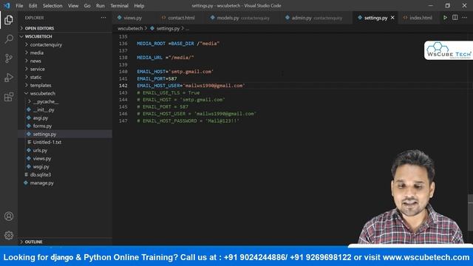Open views.py in the file tree
Viewport: 473px width, 266px height.
(x=65, y=158)
